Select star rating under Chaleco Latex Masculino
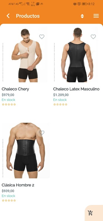The image size is (103, 221). [60, 104]
